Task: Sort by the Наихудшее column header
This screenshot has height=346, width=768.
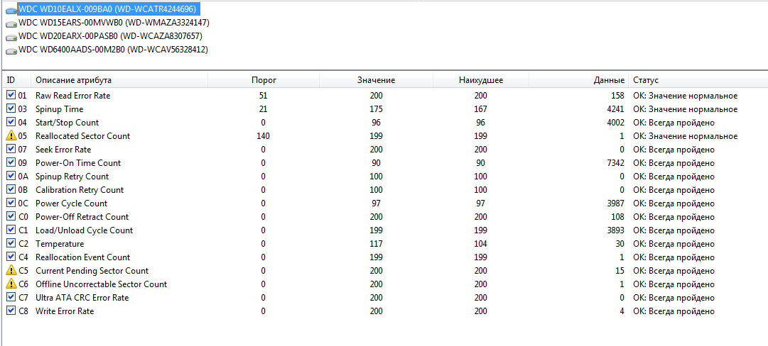Action: [481, 80]
